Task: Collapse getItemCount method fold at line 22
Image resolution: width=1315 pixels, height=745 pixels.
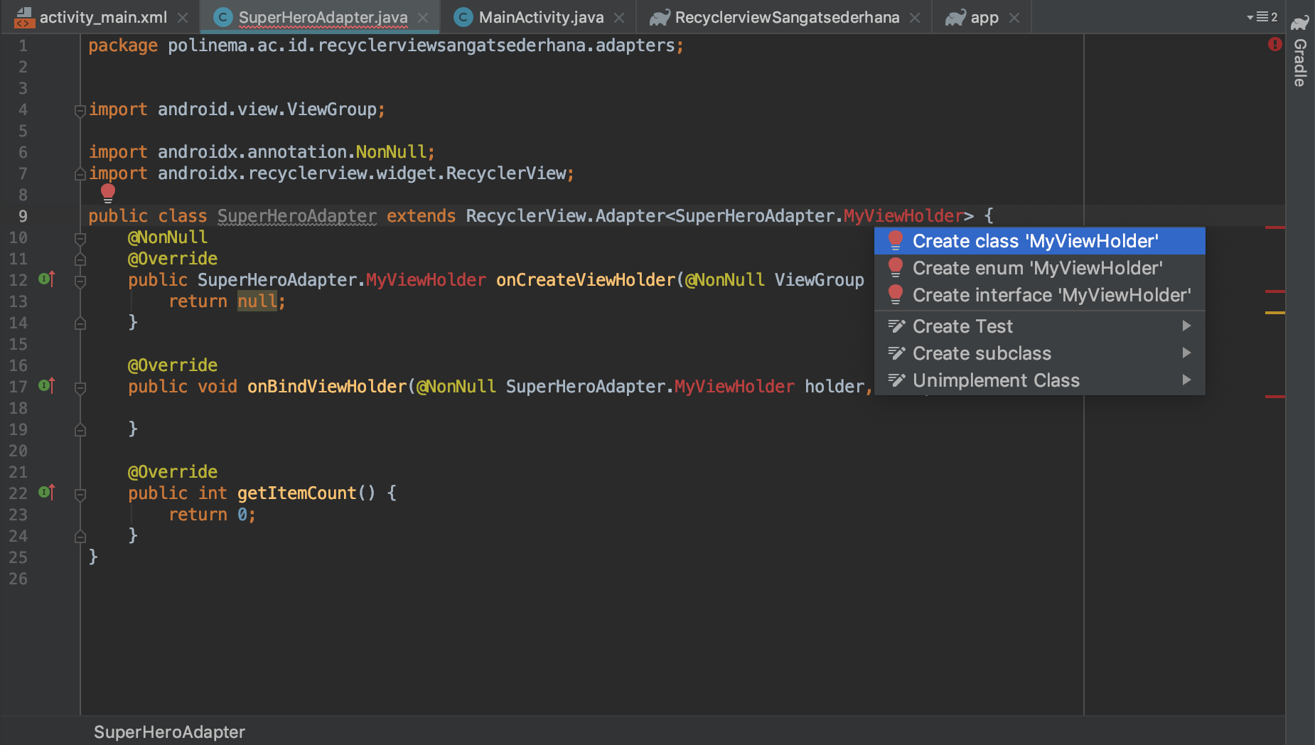Action: pos(80,495)
